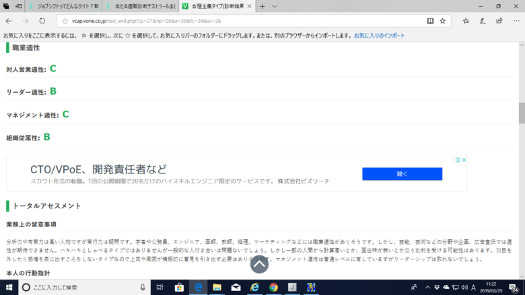This screenshot has height=295, width=525.
Task: Set tabs aside icon
Action: (x=18, y=6)
